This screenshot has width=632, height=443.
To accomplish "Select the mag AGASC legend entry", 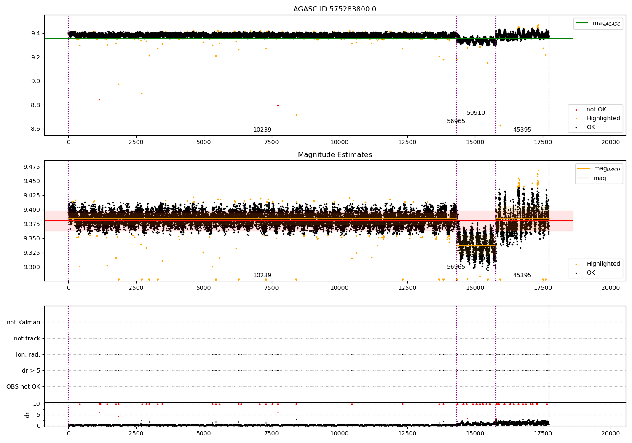I will click(598, 23).
